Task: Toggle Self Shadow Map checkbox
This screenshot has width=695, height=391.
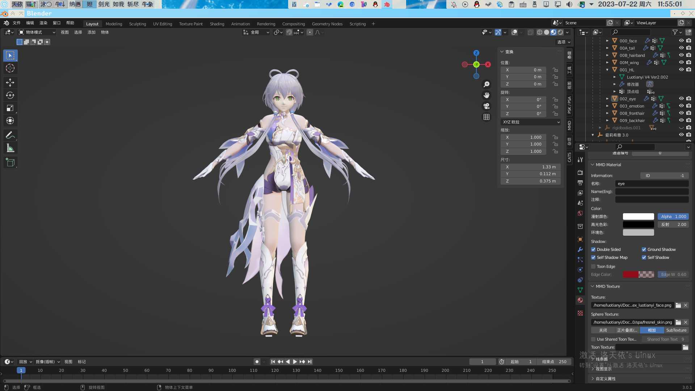Action: click(593, 257)
